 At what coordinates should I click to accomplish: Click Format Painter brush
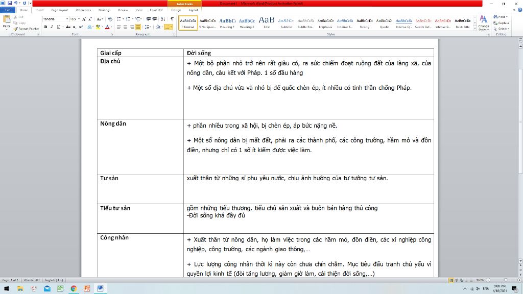point(26,29)
